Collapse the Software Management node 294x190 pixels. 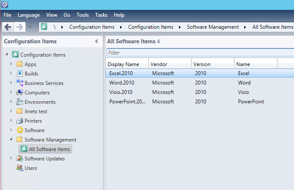(11, 140)
